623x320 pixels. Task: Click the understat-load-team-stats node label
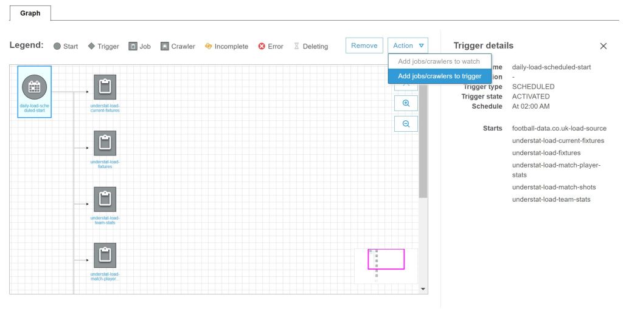[x=105, y=220]
